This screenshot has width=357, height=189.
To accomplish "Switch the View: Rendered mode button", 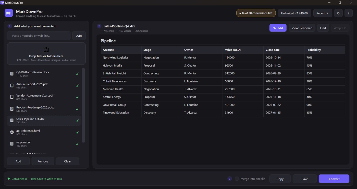I will (302, 28).
